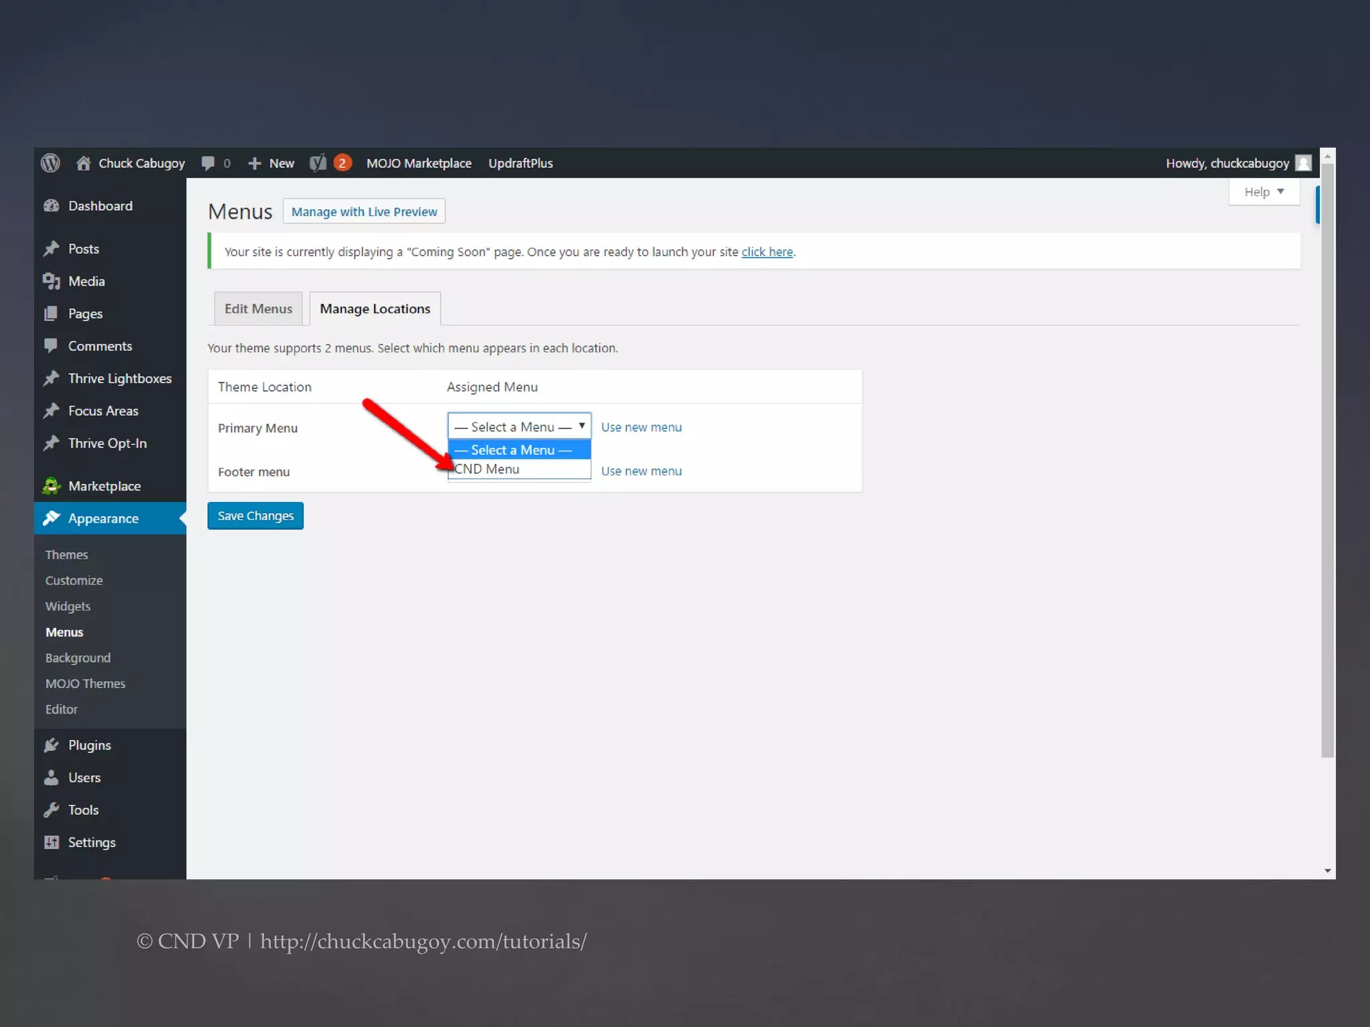Click Chuck Cabugoy site name link
This screenshot has height=1027, width=1370.
pyautogui.click(x=142, y=163)
